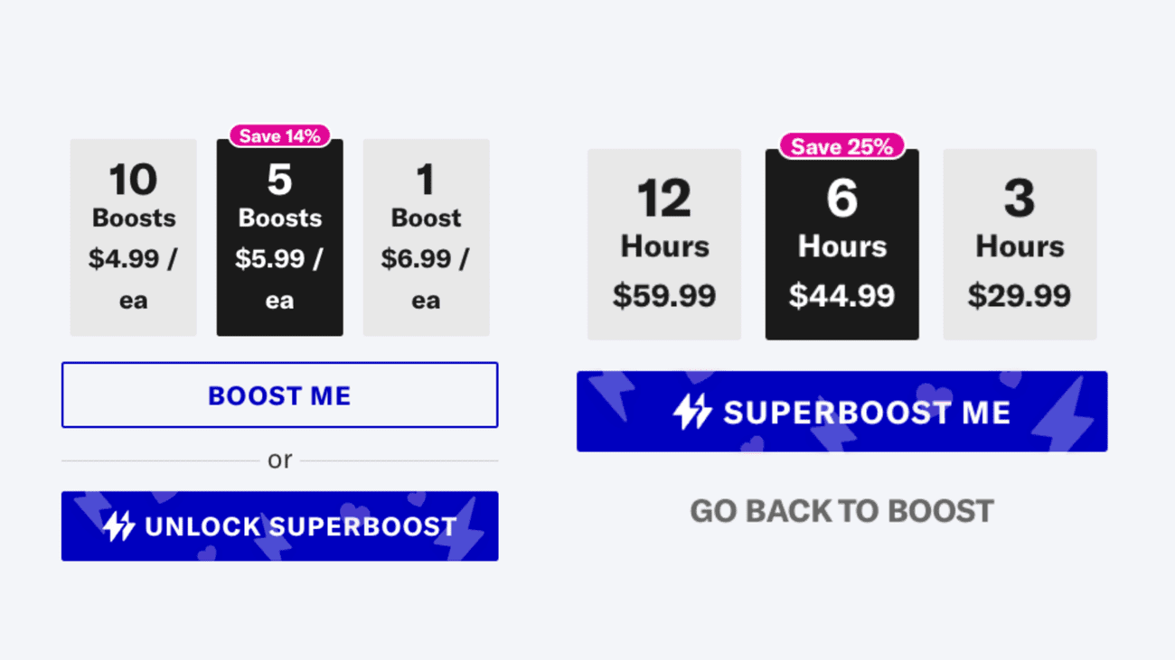Click the UNLOCK SUPERBOOST text

301,526
